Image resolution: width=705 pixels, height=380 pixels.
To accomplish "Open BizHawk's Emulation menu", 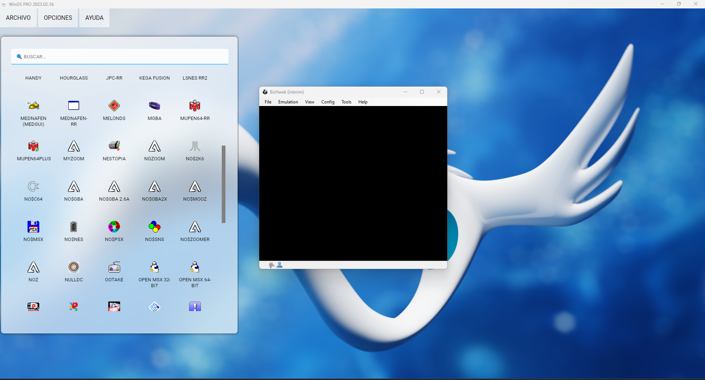I will (x=288, y=102).
